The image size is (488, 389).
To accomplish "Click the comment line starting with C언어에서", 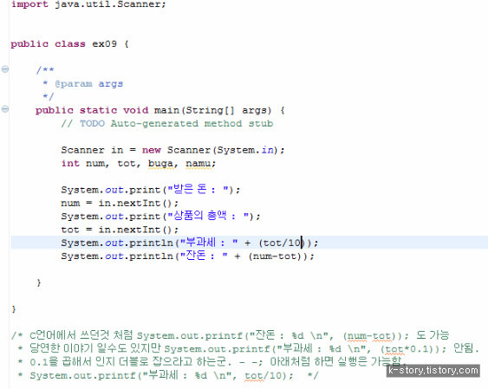I will 231,335.
